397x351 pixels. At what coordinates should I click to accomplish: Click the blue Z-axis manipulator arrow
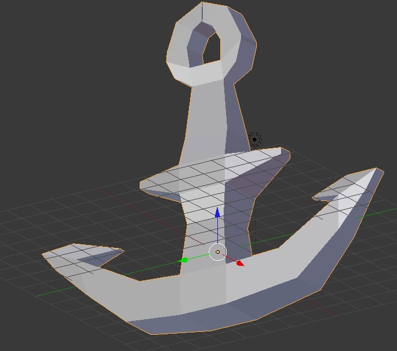click(217, 211)
